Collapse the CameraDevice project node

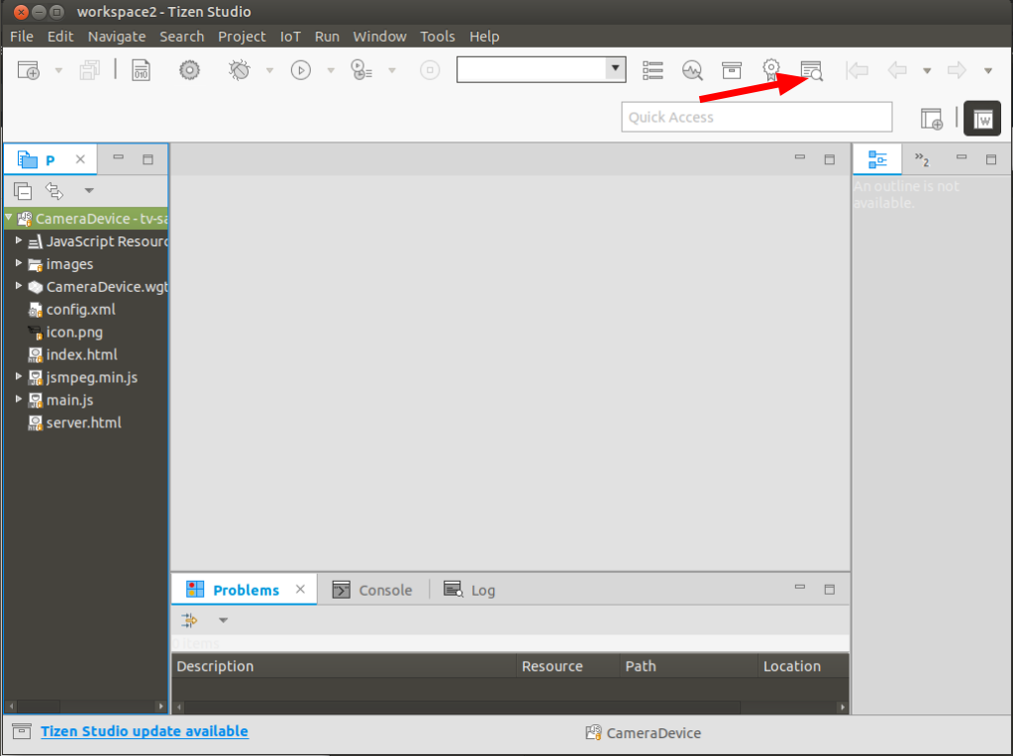point(9,218)
